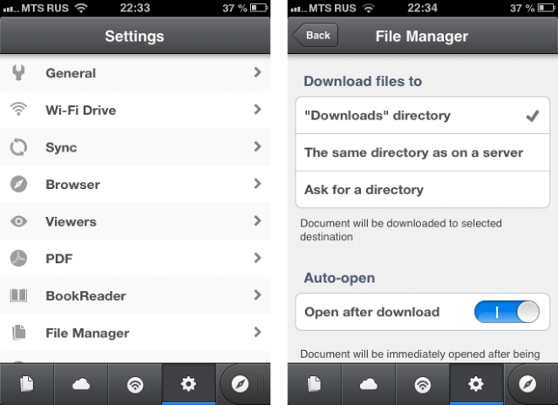Go Back from the File Manager screen
Viewport: 558px width, 405px height.
315,35
